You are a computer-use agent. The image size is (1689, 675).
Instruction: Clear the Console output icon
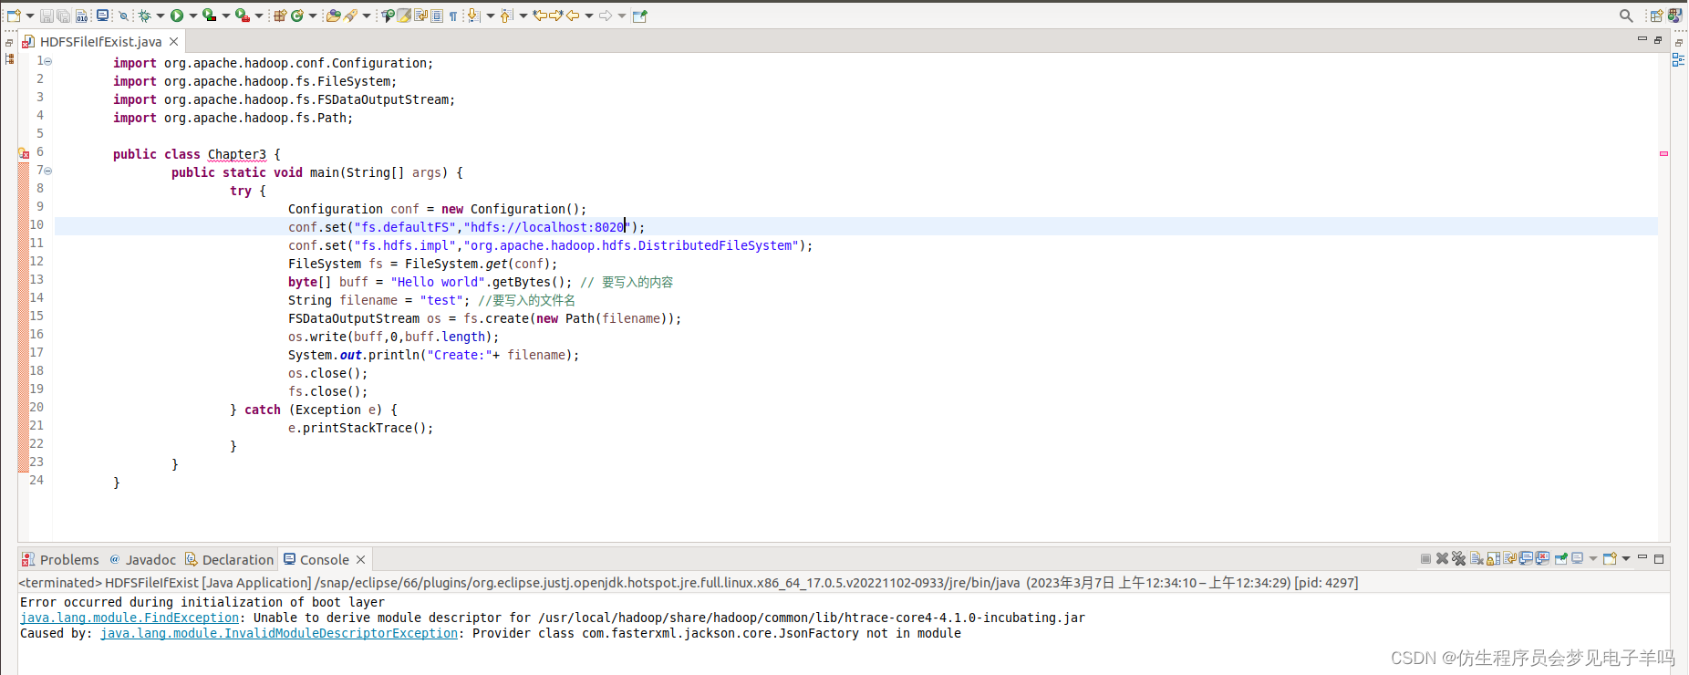coord(1477,558)
